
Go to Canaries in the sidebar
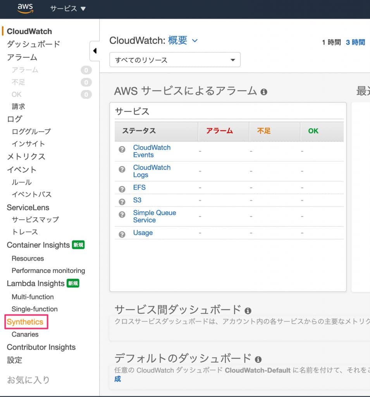(x=25, y=334)
